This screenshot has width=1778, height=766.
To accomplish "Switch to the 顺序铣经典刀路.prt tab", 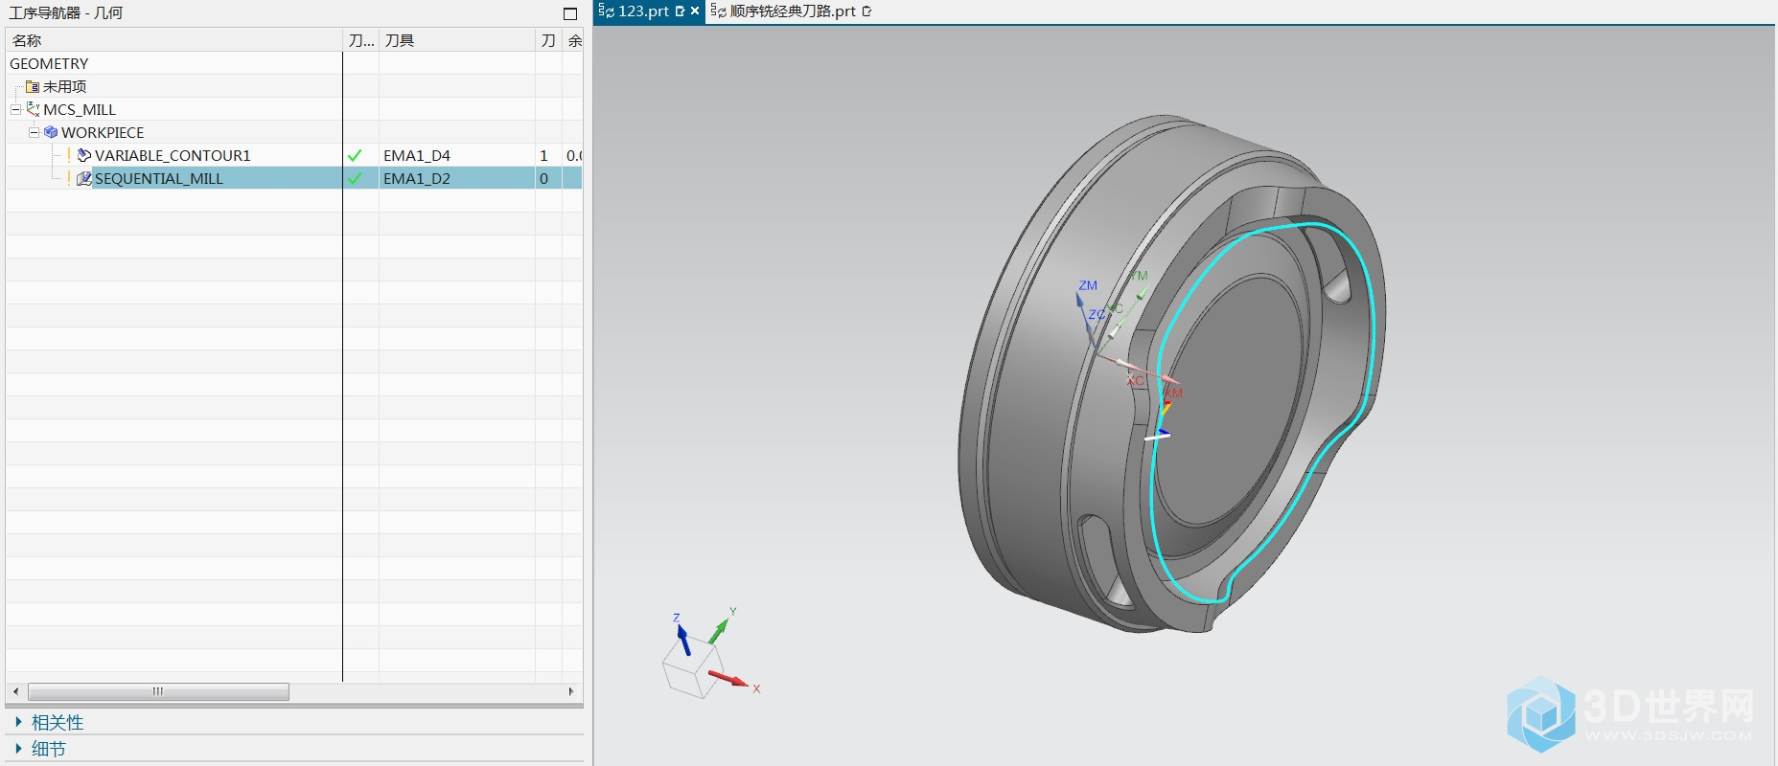I will pyautogui.click(x=793, y=11).
